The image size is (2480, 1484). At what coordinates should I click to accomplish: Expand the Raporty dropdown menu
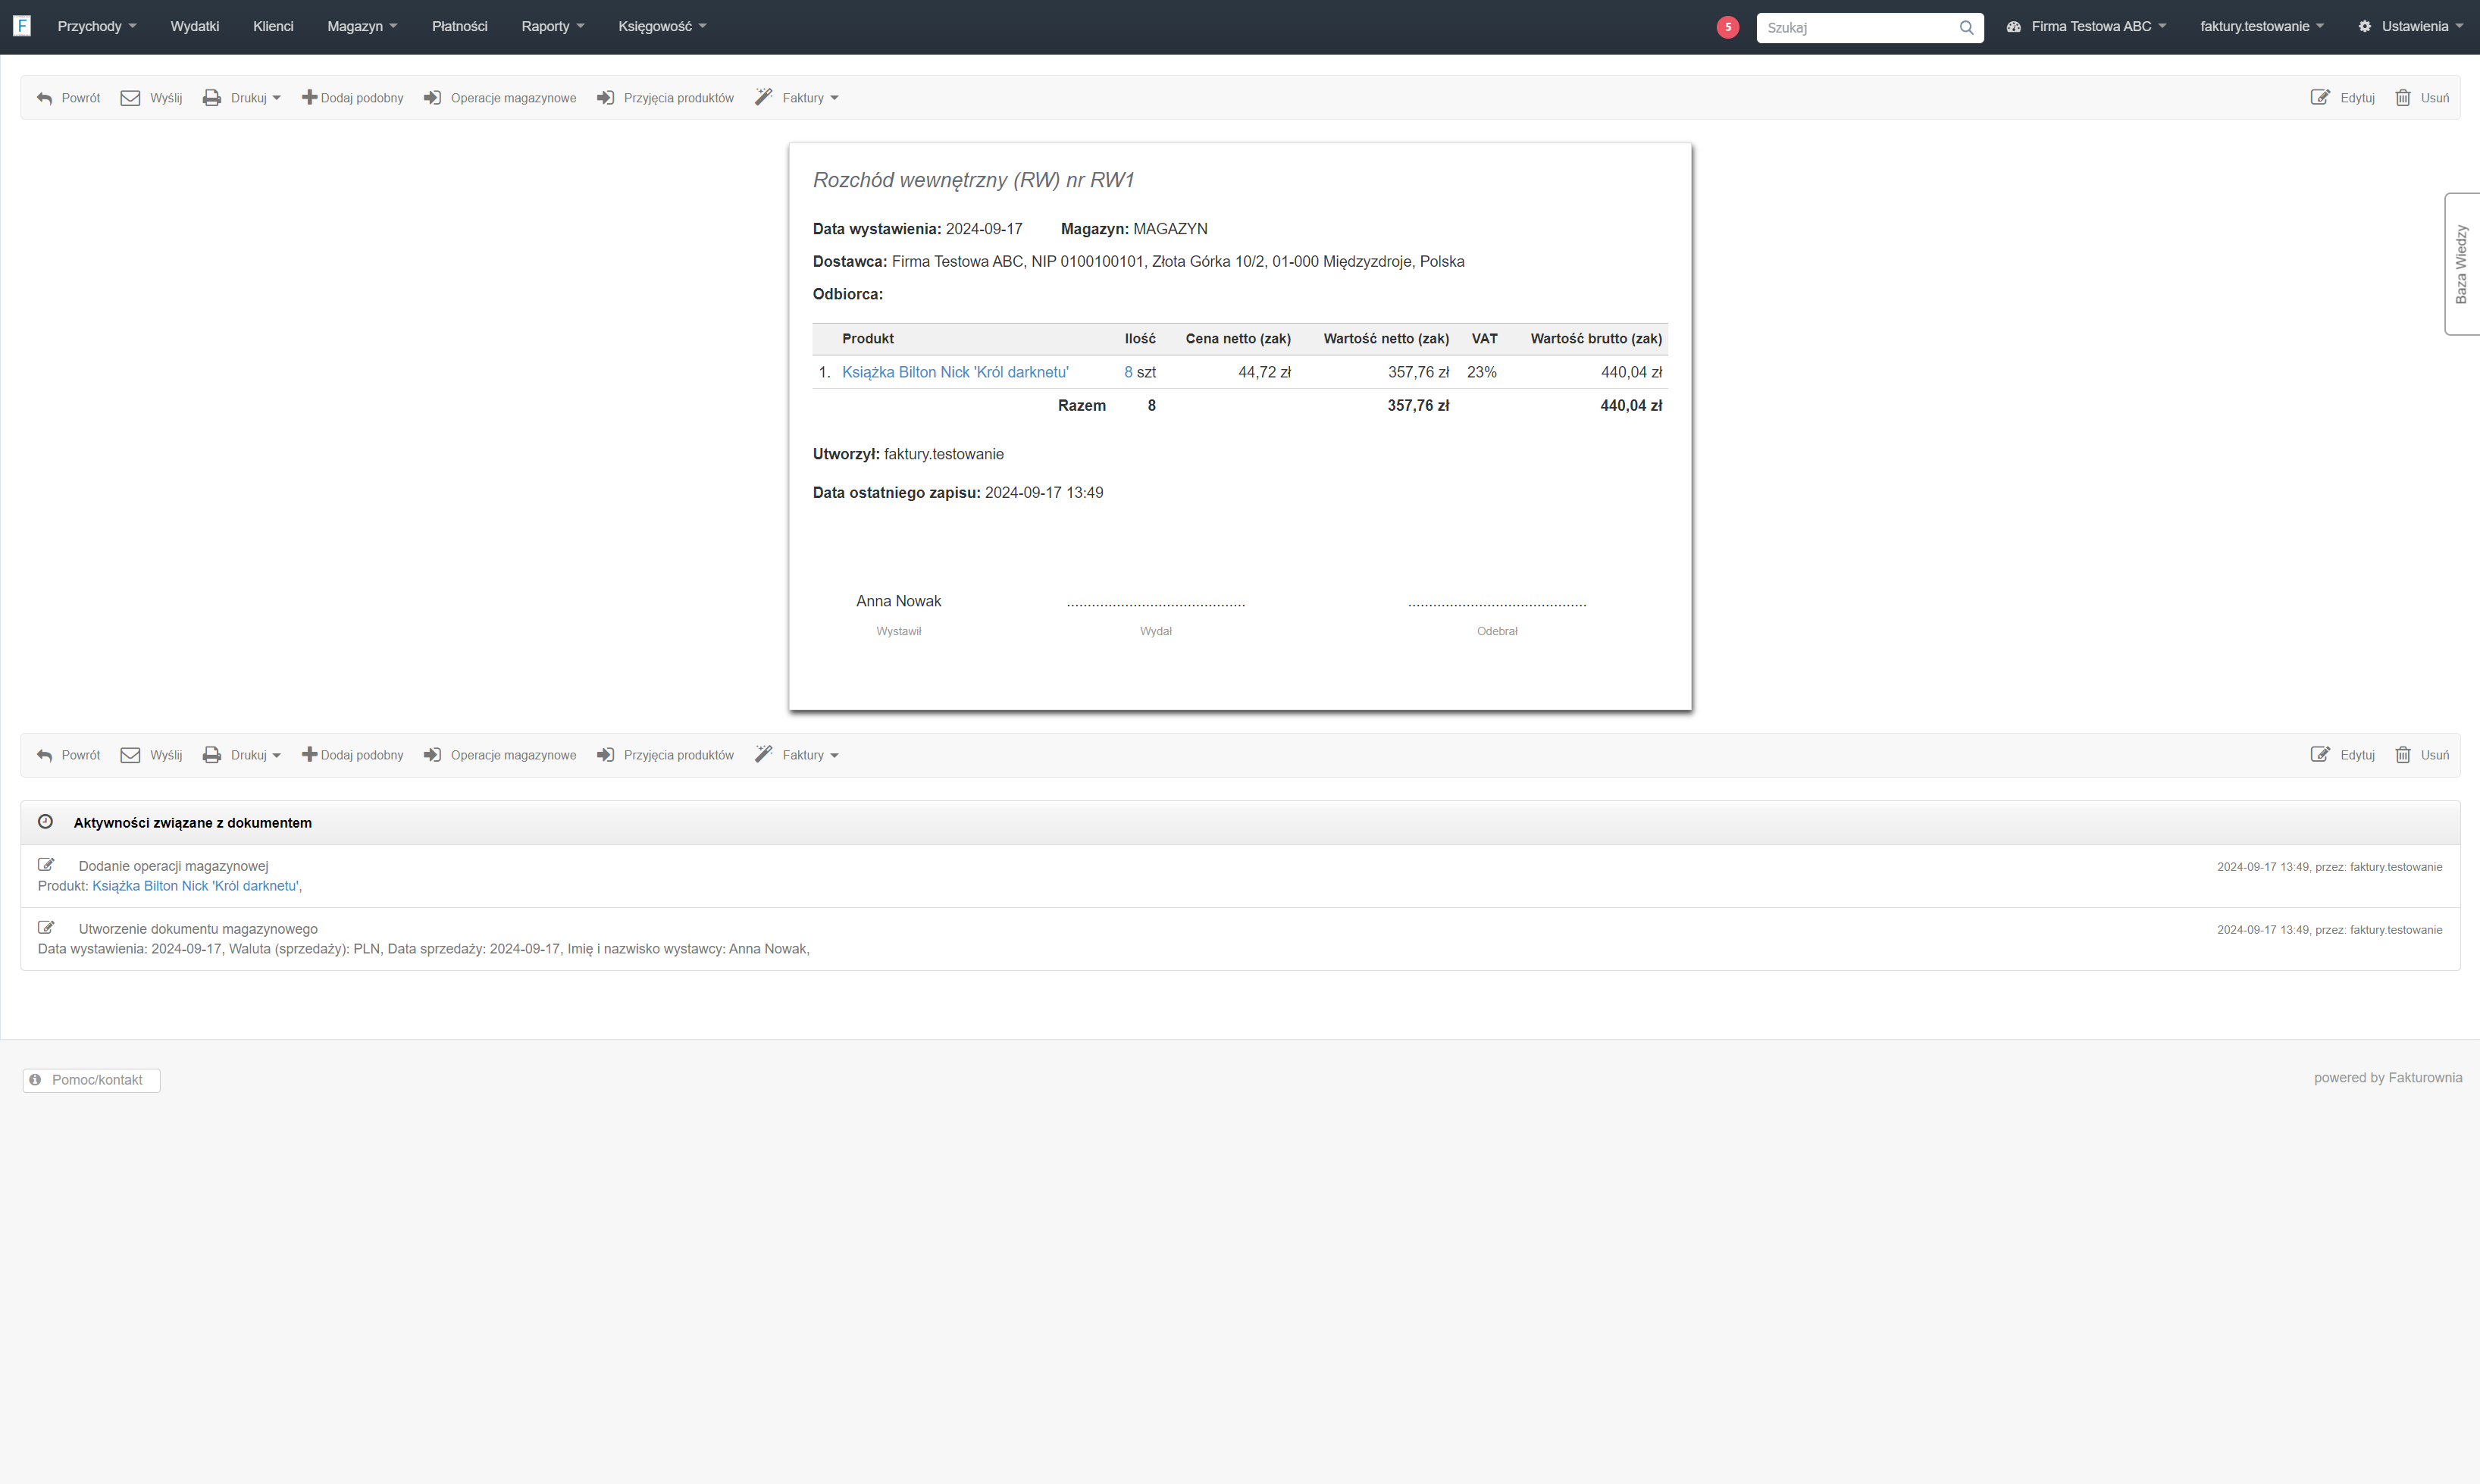[553, 27]
